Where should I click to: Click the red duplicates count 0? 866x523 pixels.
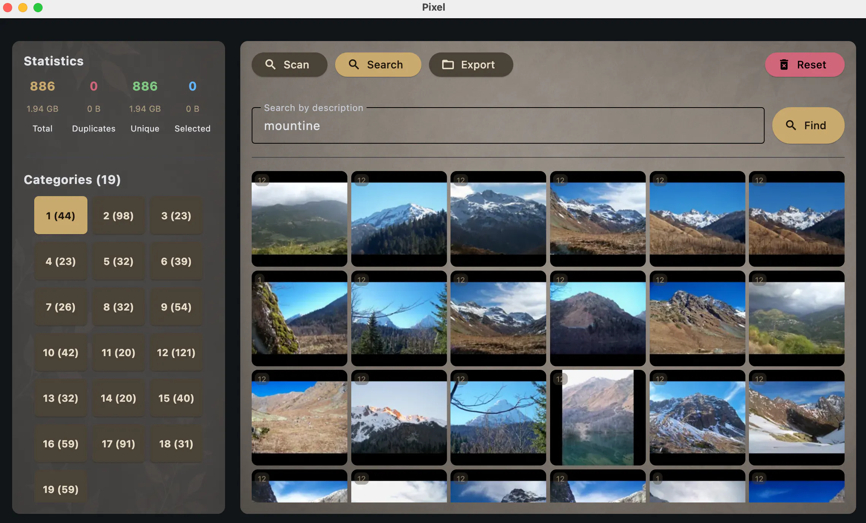[x=94, y=86]
